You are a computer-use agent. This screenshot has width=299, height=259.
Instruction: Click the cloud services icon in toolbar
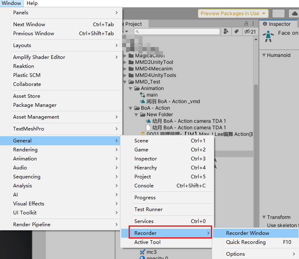tap(294, 14)
